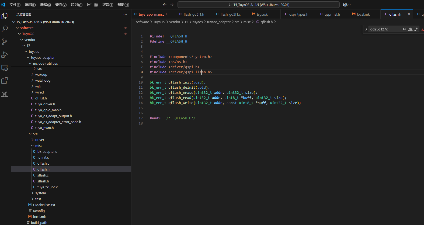The height and width of the screenshot is (225, 424).
Task: Collapse the TuyaOS folder
Action: [x=71, y=34]
